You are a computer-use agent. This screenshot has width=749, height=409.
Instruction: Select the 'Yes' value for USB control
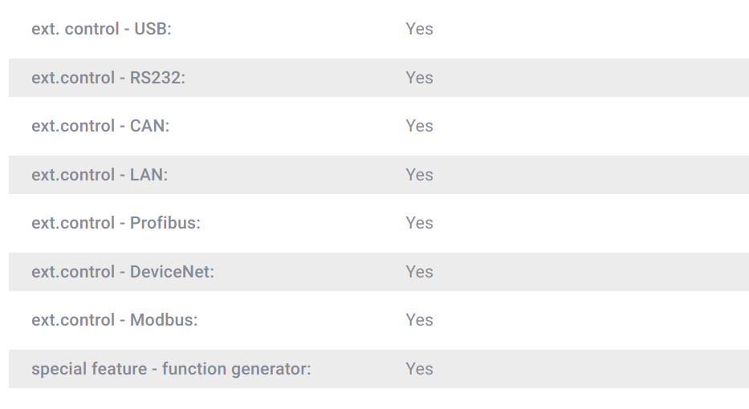click(419, 29)
